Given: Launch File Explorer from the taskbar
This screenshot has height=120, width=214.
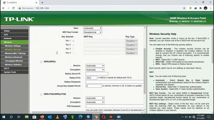Looking at the screenshot, I should (x=27, y=117).
